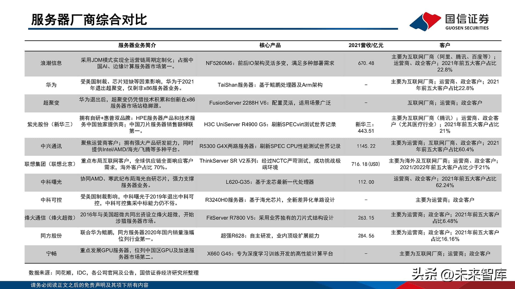
Task: Click product cell X660 G45
Action: click(270, 254)
